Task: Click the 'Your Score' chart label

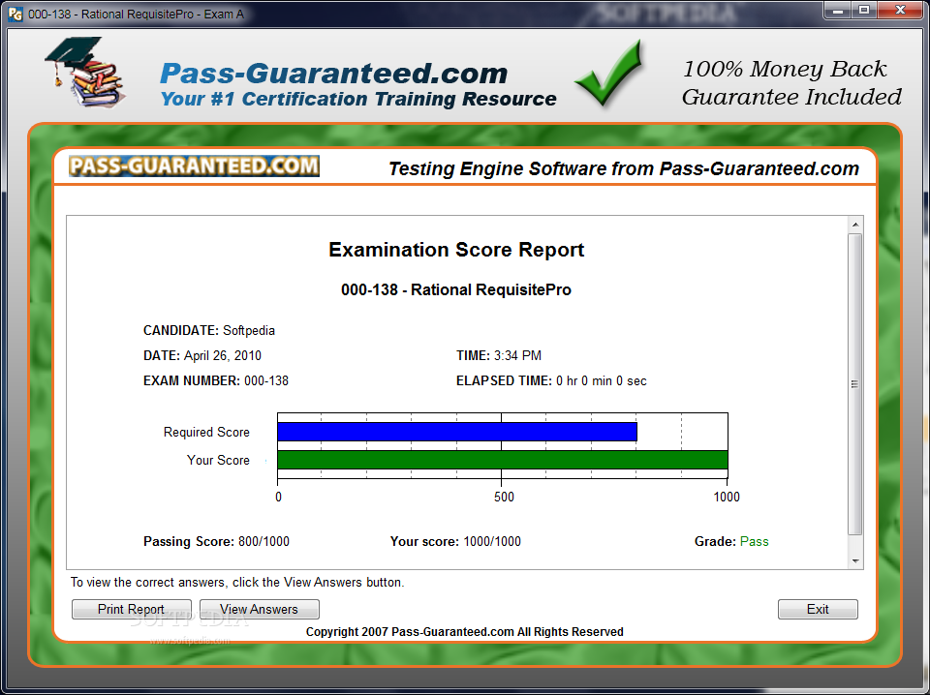Action: click(x=218, y=461)
